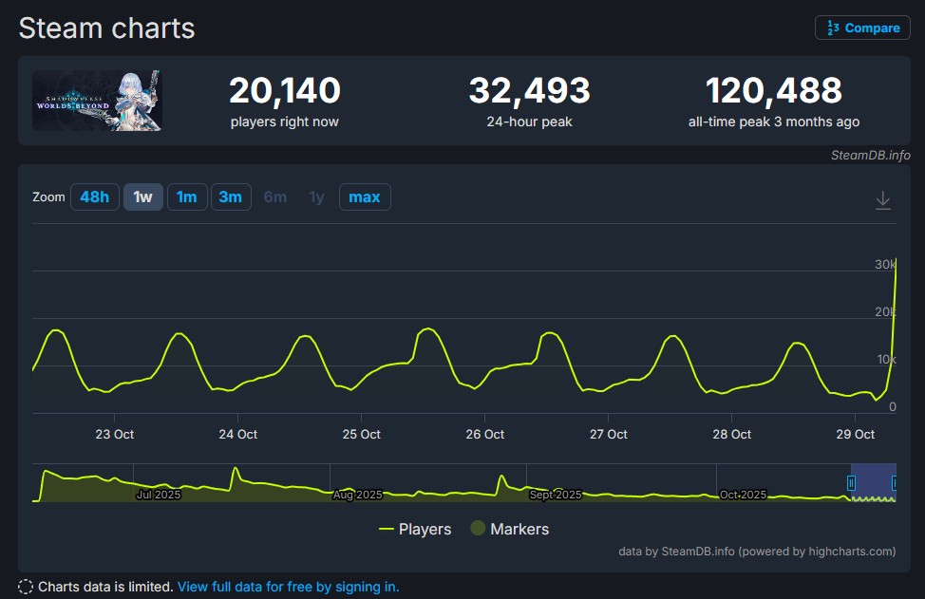Image resolution: width=925 pixels, height=599 pixels.
Task: Click the 26 Oct axis label
Action: [x=485, y=434]
